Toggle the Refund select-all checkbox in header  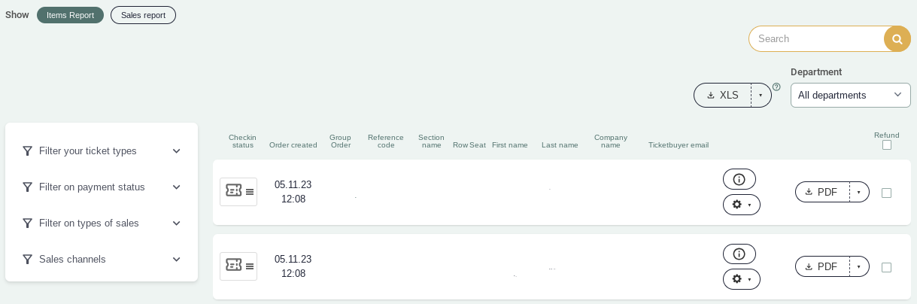click(x=887, y=145)
